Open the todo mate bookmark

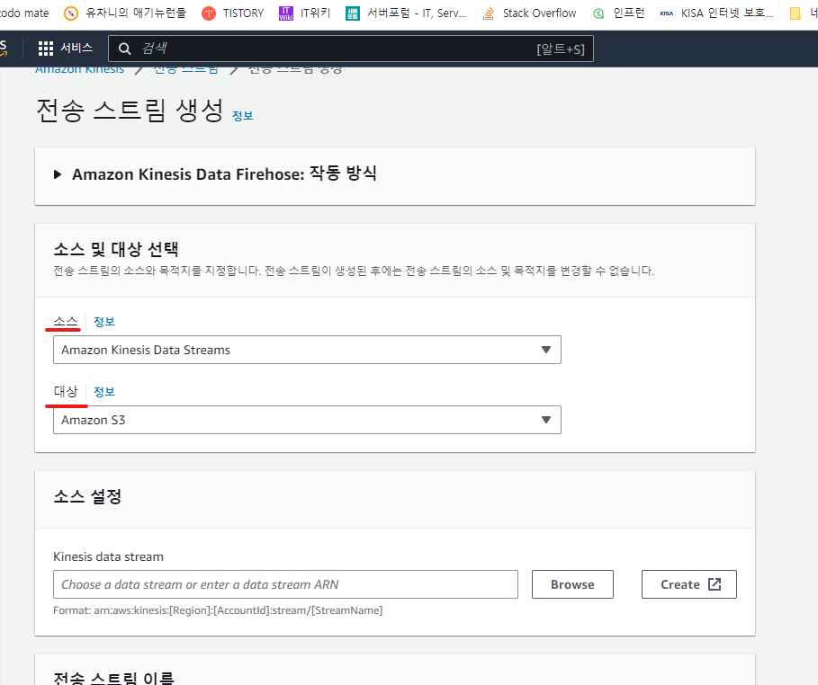[24, 13]
